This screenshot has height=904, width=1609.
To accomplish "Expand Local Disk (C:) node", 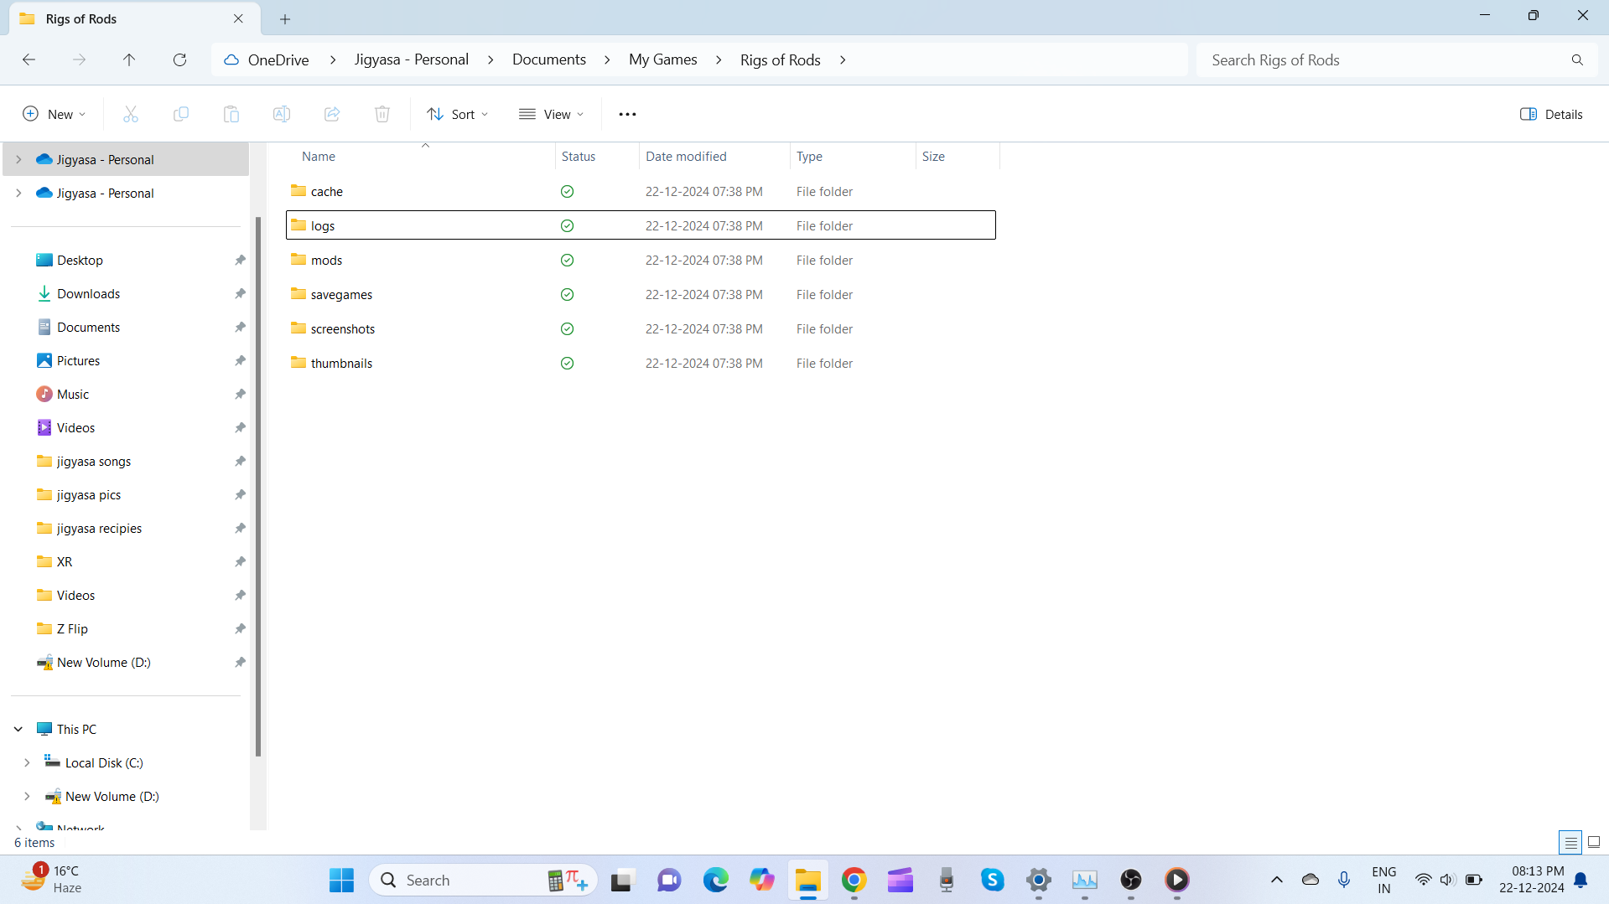I will coord(27,762).
